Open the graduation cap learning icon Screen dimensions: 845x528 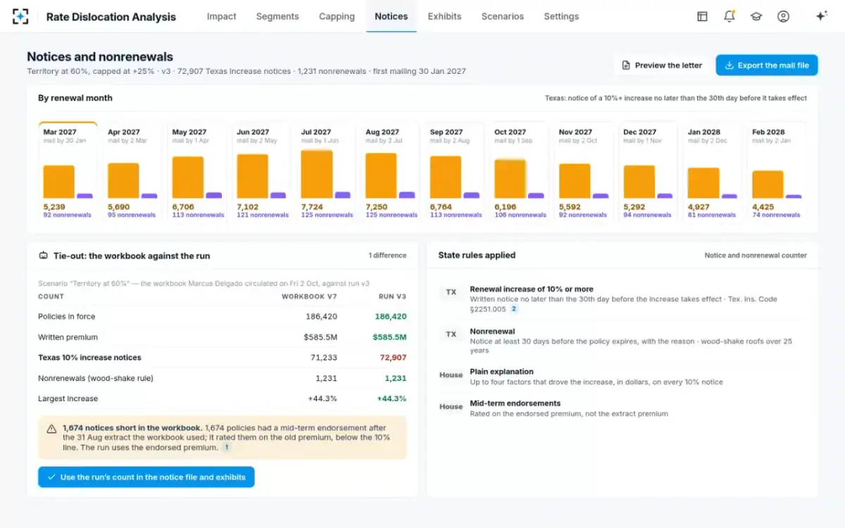click(756, 16)
